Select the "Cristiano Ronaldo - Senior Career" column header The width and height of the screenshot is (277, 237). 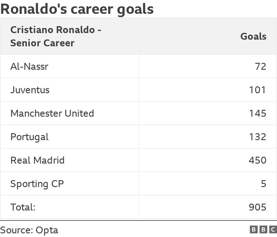pyautogui.click(x=56, y=36)
